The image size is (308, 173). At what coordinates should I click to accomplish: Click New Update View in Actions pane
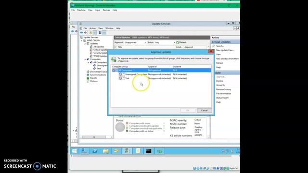(x=225, y=50)
